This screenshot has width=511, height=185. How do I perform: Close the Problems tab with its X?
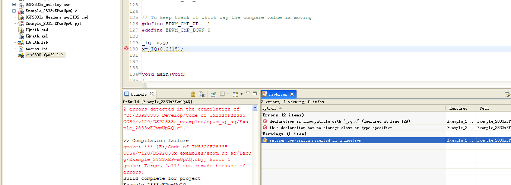[x=292, y=94]
